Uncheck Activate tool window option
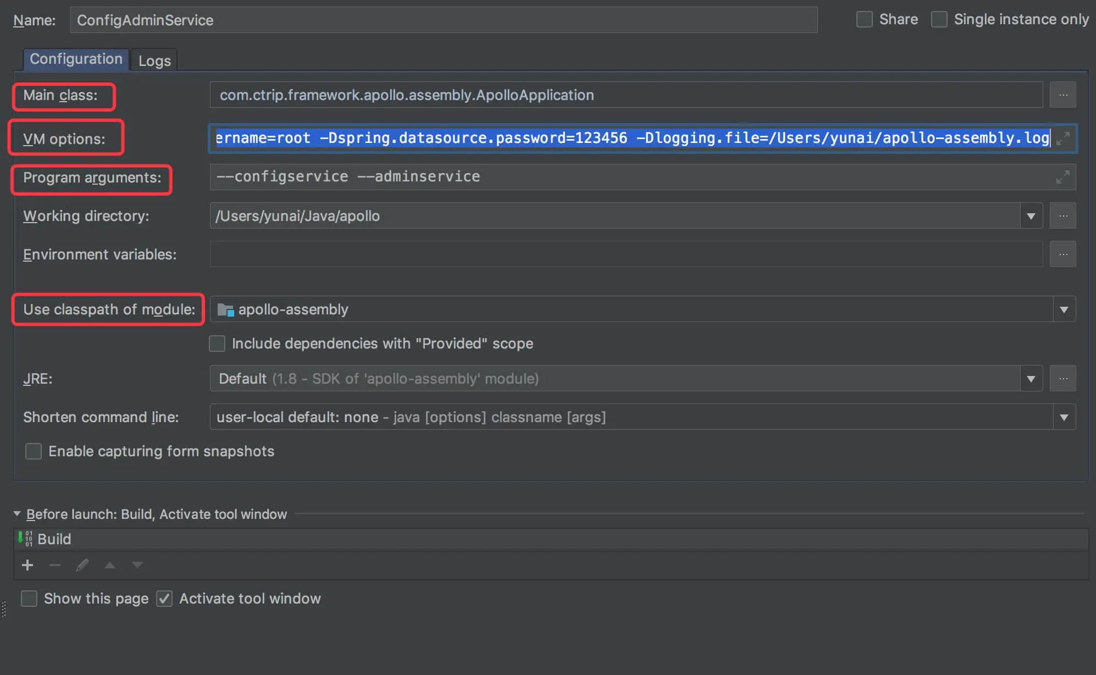The width and height of the screenshot is (1096, 675). 164,599
